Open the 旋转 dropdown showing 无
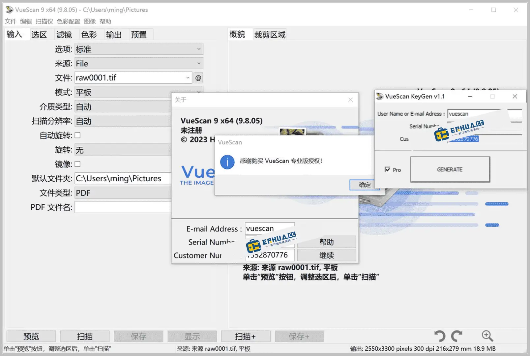The width and height of the screenshot is (530, 356). pyautogui.click(x=123, y=150)
